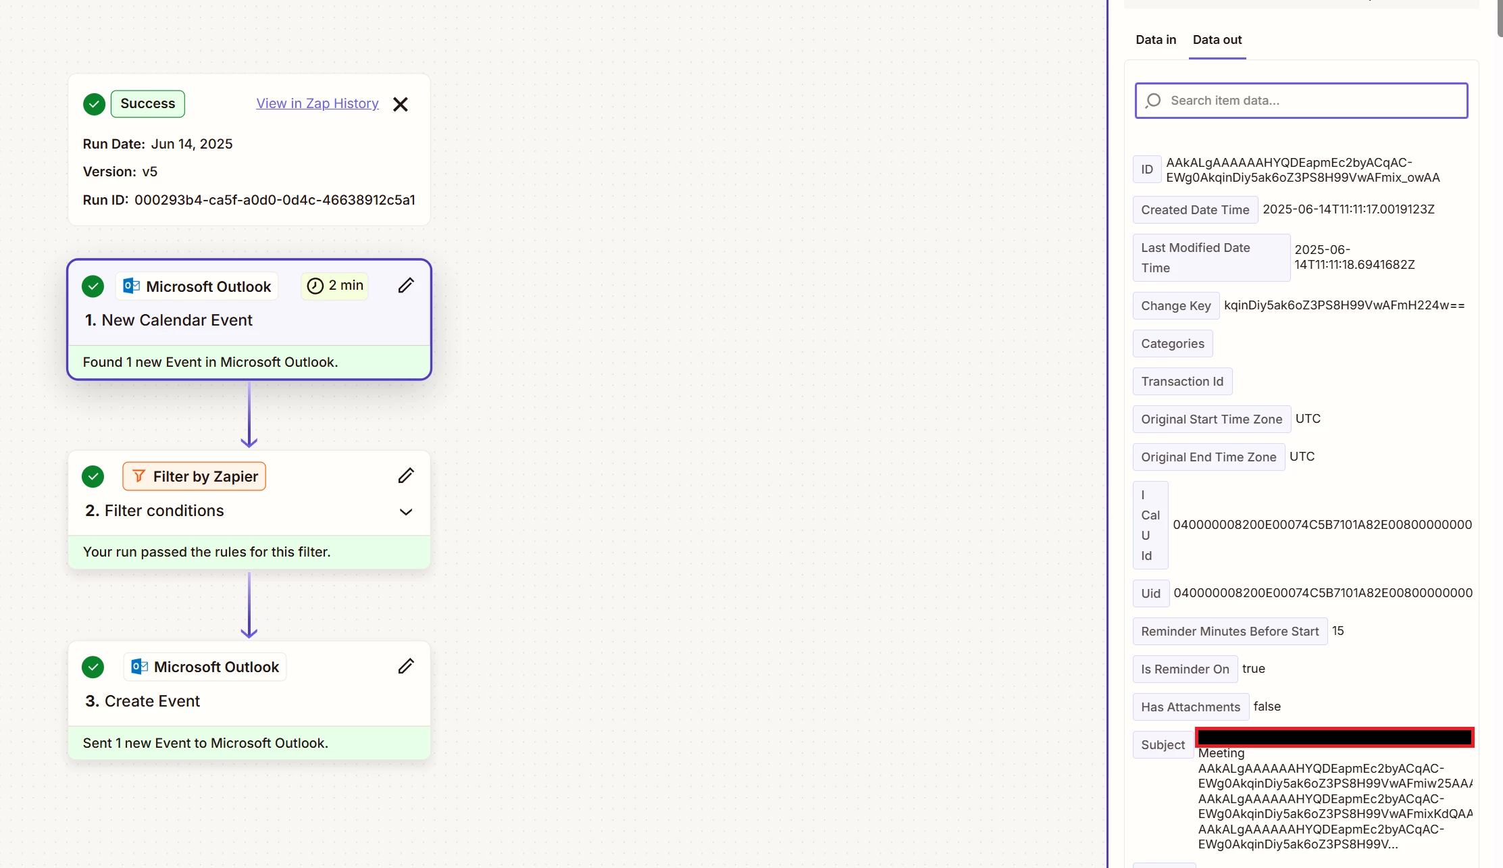The height and width of the screenshot is (868, 1503).
Task: Click the Uid label
Action: 1150,594
